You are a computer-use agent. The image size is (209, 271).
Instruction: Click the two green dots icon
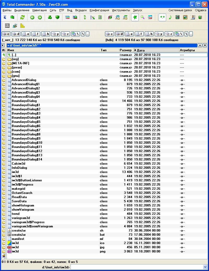tap(162, 17)
